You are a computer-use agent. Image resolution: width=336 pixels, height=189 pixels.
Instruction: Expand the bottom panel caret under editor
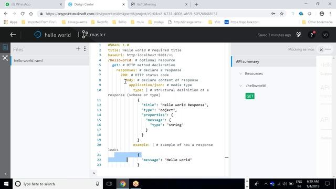click(x=94, y=173)
